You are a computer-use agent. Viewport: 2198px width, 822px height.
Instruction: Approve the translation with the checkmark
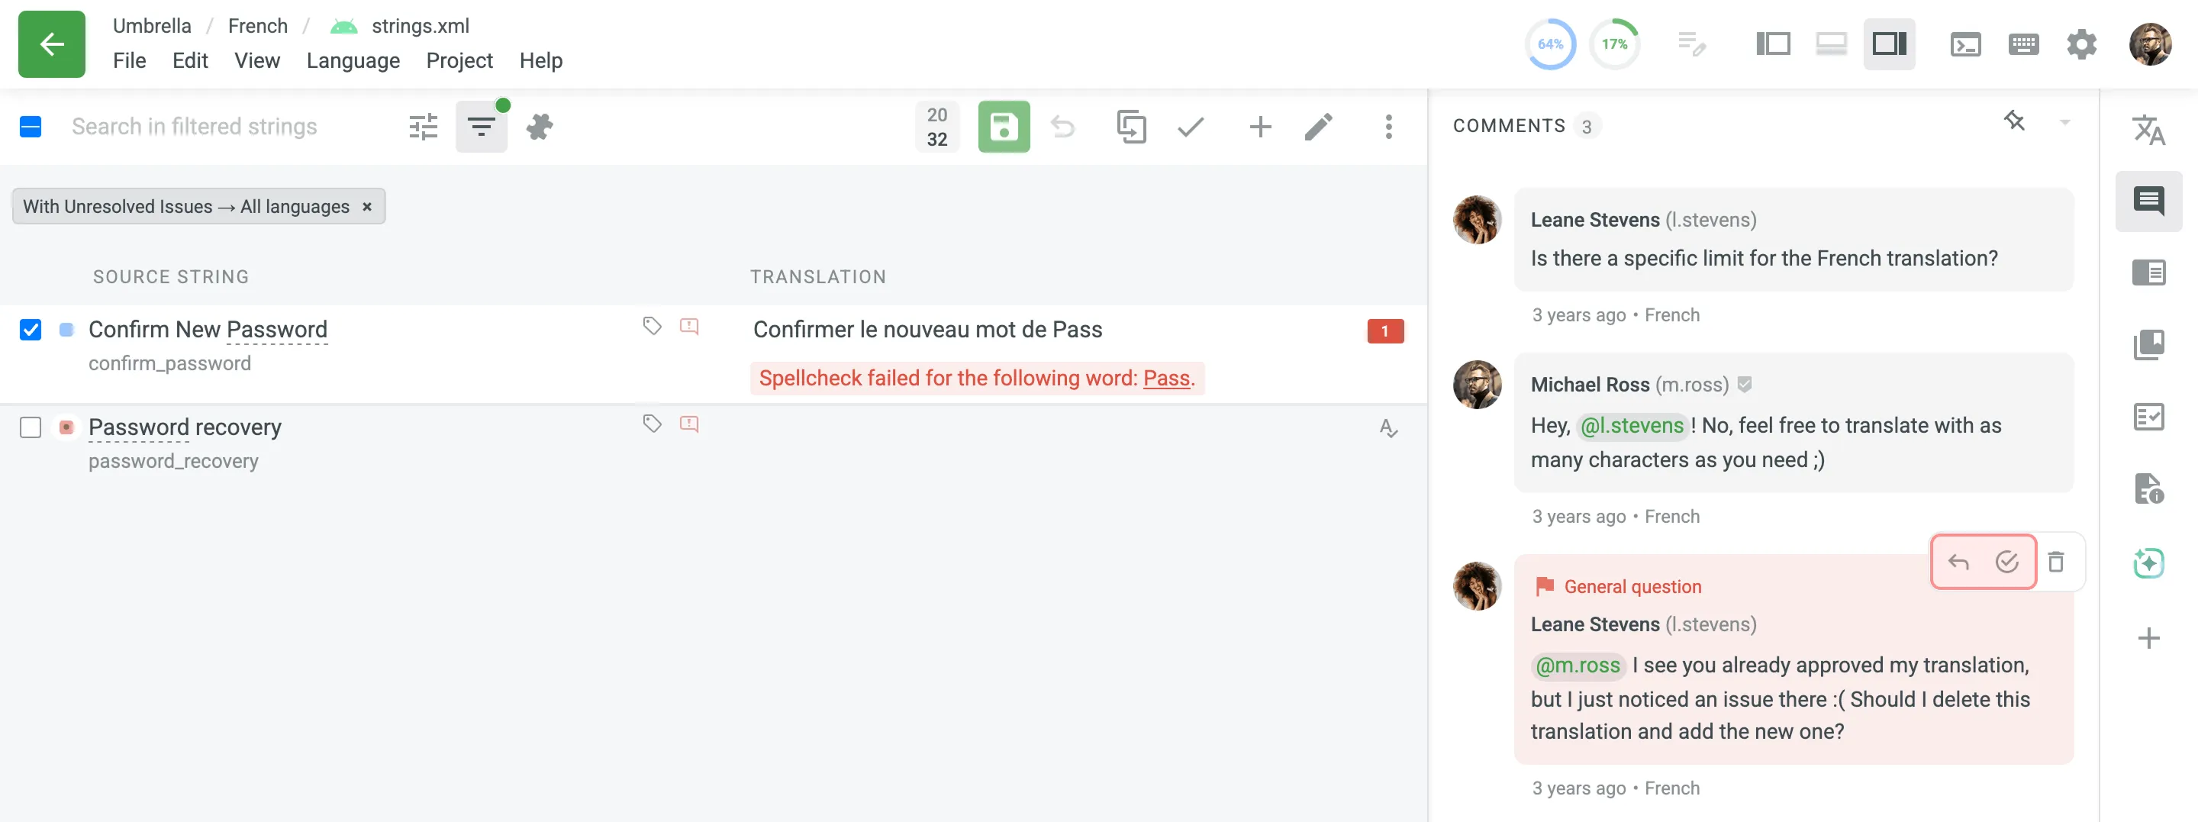coord(1191,127)
